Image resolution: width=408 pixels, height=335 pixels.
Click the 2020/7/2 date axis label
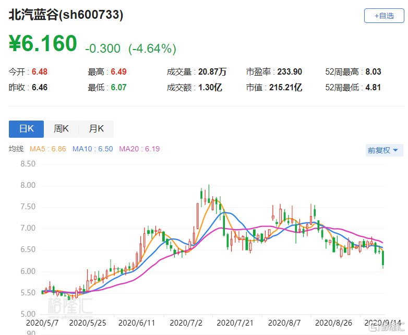pyautogui.click(x=186, y=323)
